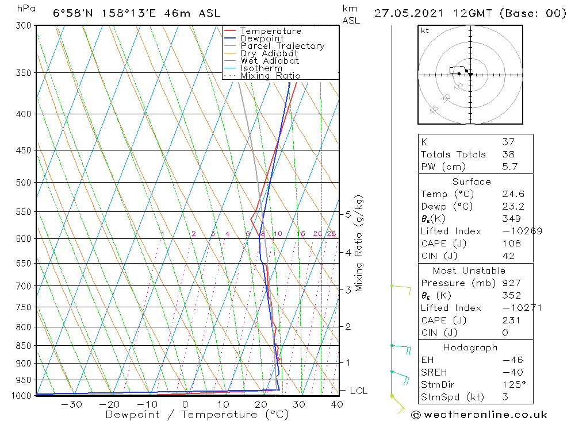575x421 pixels.
Task: Click the mixing ratio label '10' near 600 hPa
Action: (278, 234)
